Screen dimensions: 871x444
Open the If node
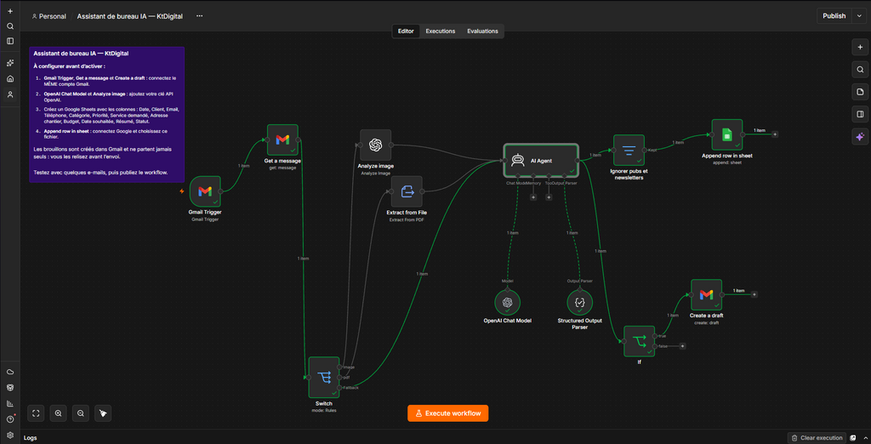point(639,341)
